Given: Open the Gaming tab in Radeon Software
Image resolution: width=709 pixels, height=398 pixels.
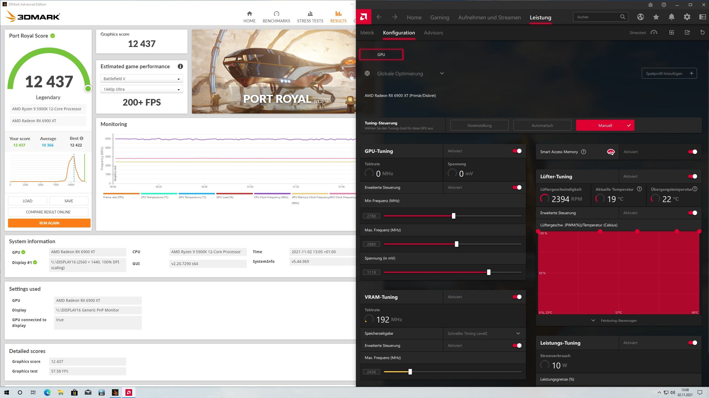Looking at the screenshot, I should 440,17.
